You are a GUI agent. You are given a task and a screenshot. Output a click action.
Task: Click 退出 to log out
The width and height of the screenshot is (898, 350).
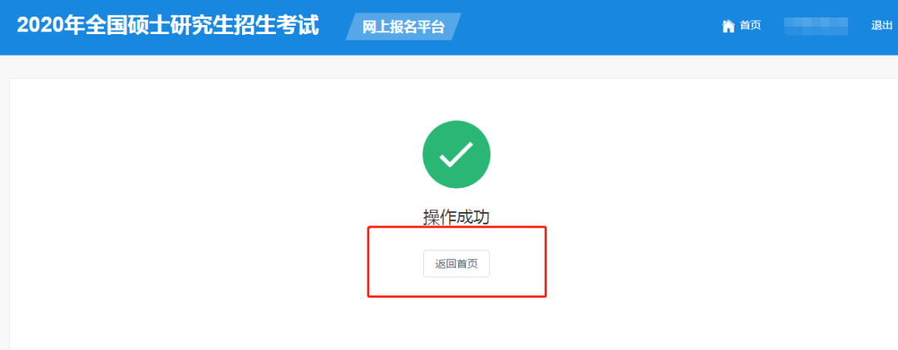(881, 25)
